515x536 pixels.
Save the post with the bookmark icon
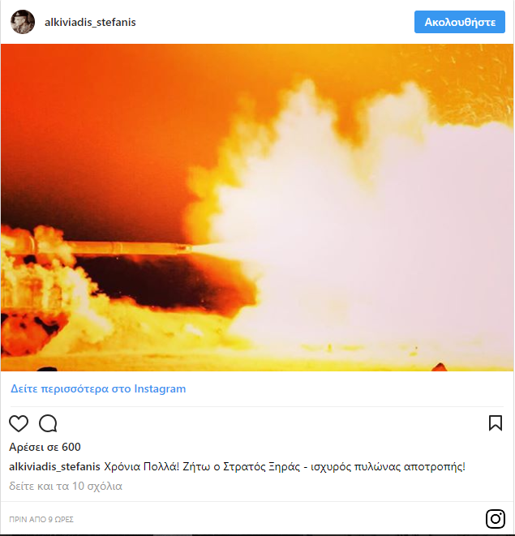(496, 423)
